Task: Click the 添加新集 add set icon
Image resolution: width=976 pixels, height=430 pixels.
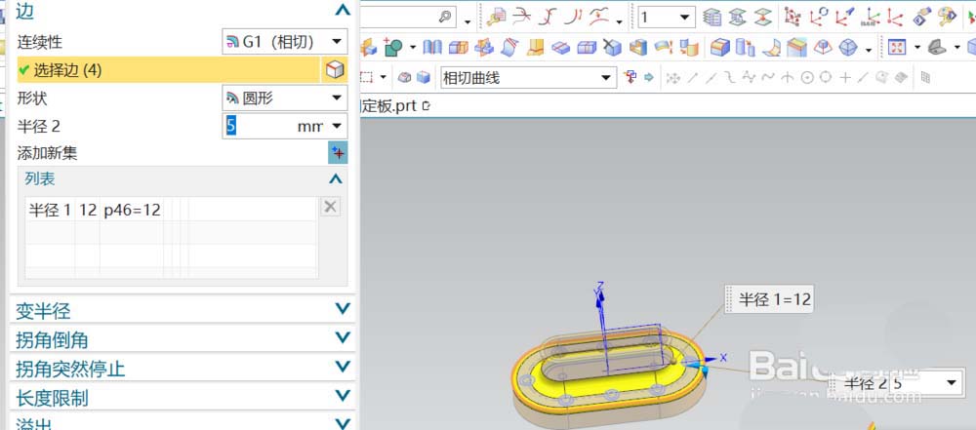Action: pyautogui.click(x=338, y=152)
